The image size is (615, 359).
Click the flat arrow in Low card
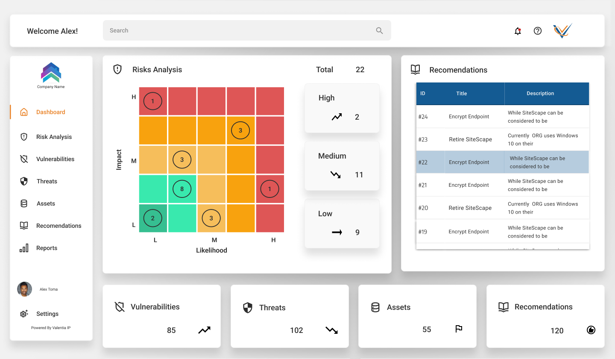pos(337,232)
